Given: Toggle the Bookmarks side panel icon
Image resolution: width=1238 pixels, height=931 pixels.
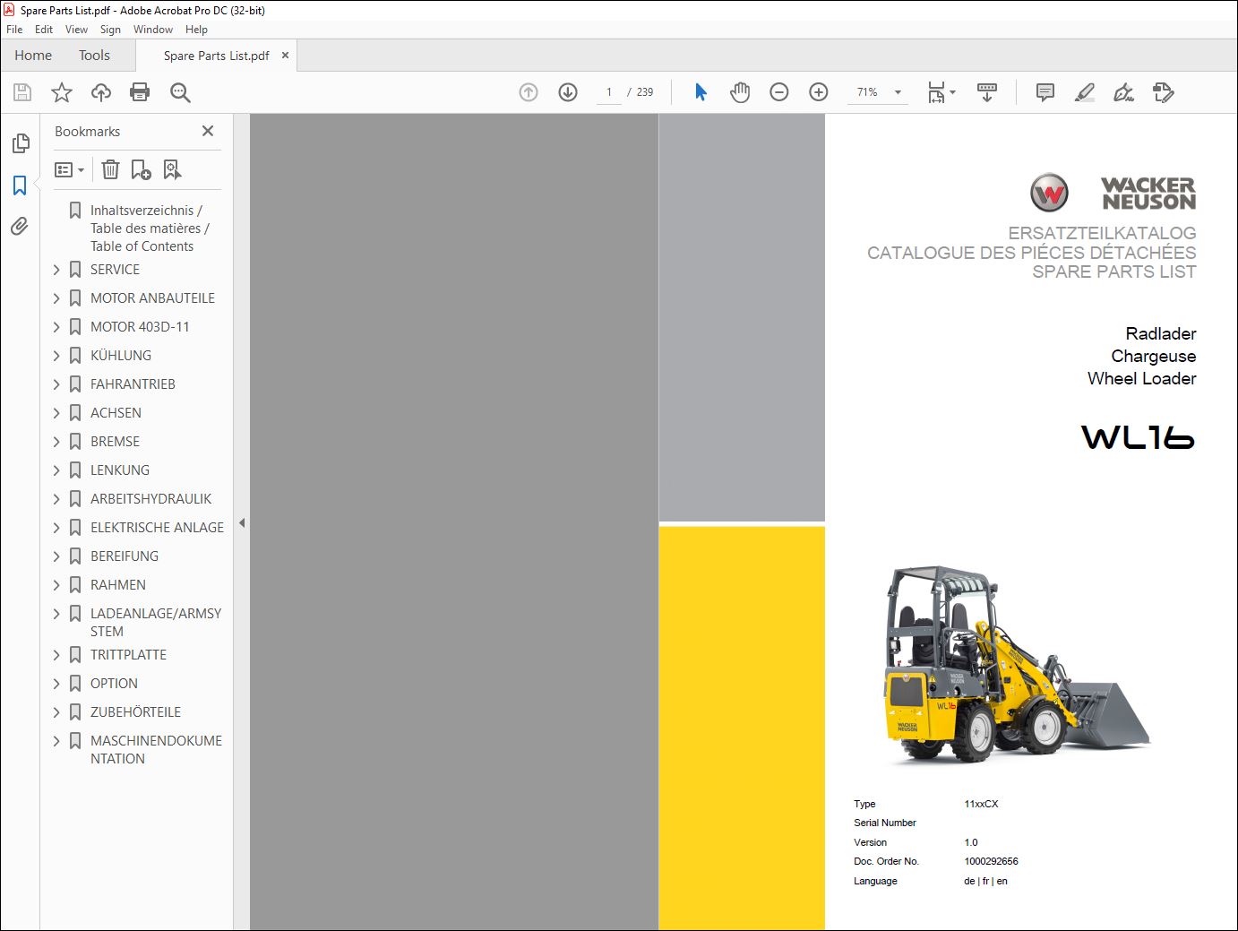Looking at the screenshot, I should [x=20, y=185].
